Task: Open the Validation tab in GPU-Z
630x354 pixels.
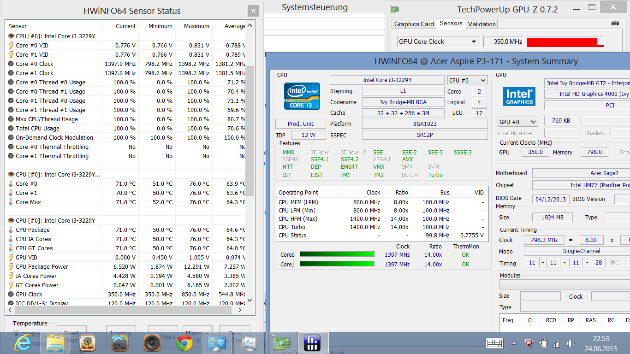Action: tap(482, 24)
